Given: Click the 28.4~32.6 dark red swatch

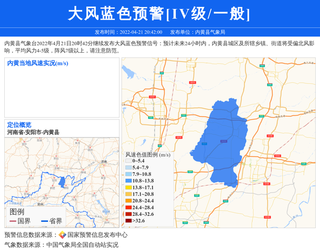Looking at the screenshot, I should (x=129, y=214).
